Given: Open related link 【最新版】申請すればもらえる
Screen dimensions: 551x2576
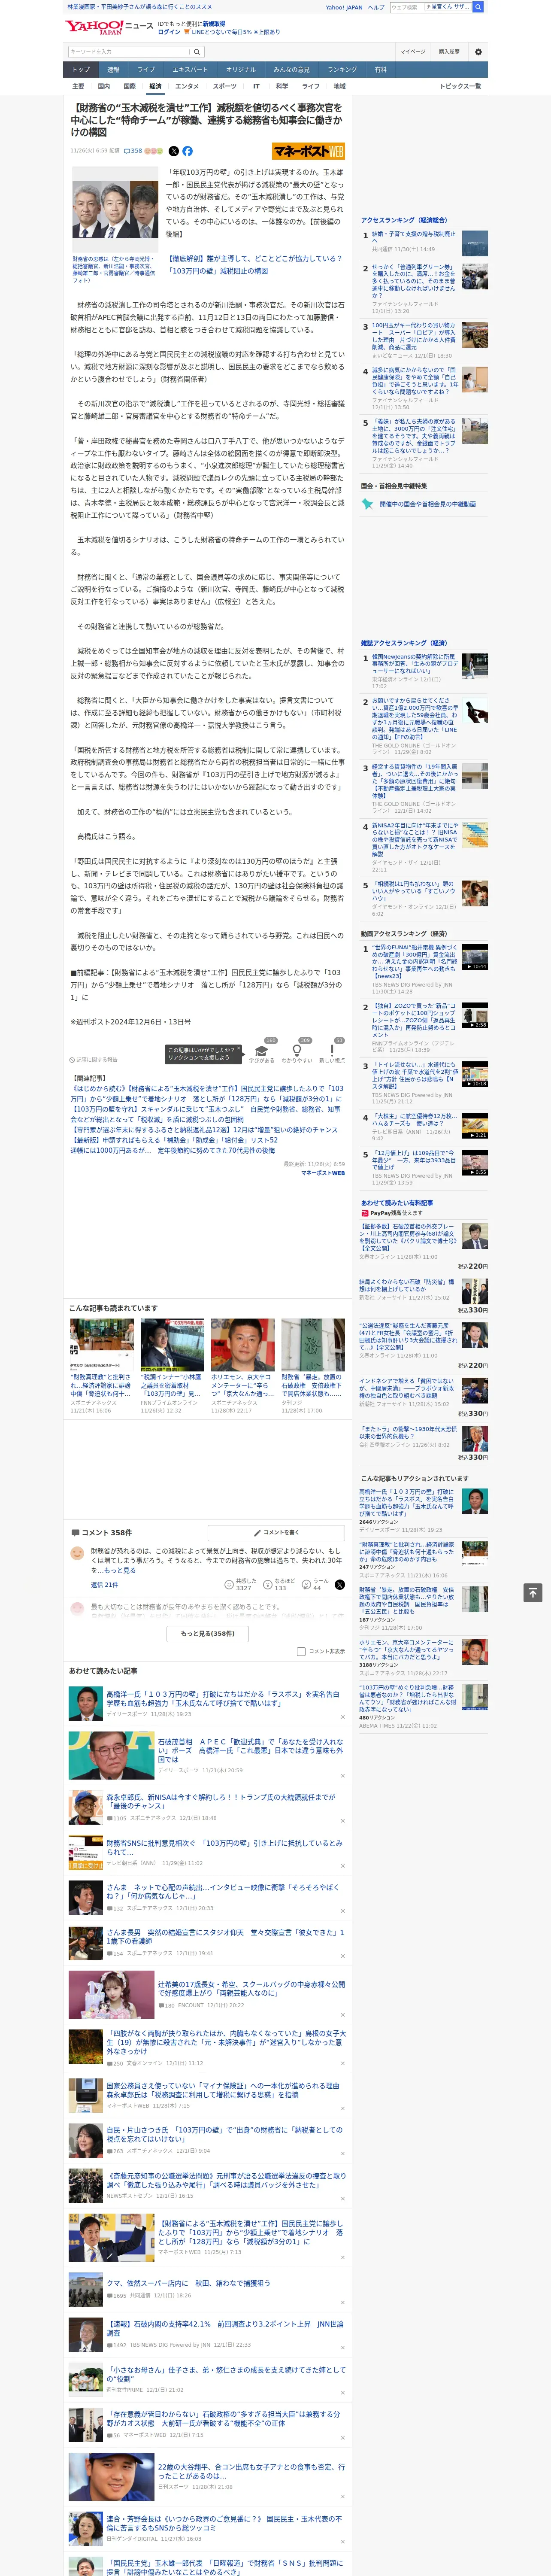Looking at the screenshot, I should click(174, 1140).
